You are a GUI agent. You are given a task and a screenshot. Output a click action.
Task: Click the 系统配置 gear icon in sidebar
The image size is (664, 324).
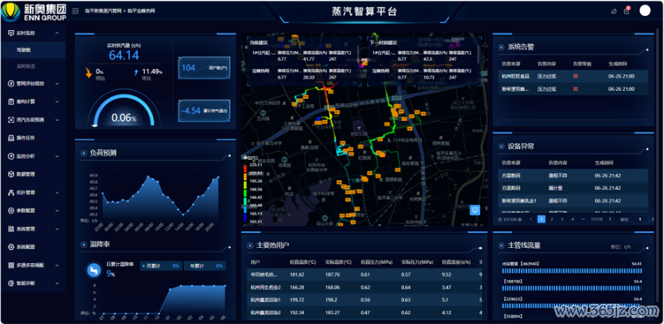[11, 247]
